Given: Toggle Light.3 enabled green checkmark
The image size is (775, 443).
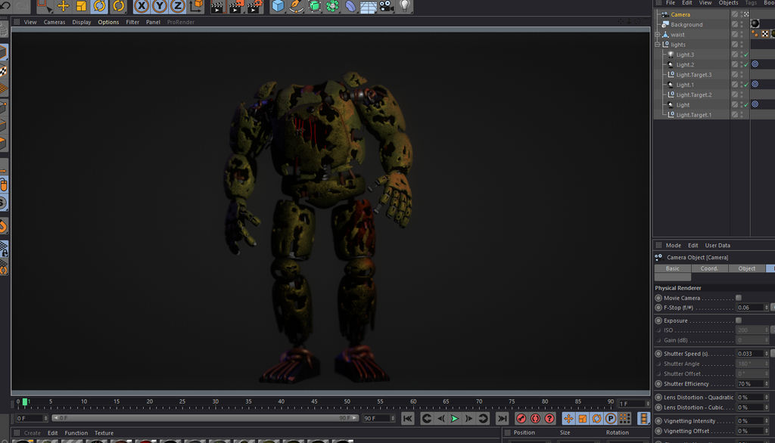Looking at the screenshot, I should (x=746, y=55).
